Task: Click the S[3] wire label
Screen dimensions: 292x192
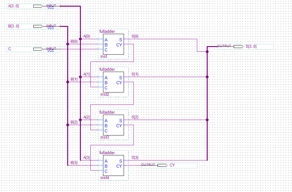Action: 135,158
